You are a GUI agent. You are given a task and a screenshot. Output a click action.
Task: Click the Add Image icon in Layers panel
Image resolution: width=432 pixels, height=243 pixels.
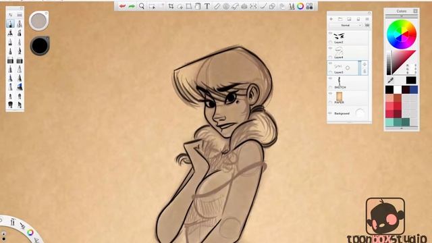pyautogui.click(x=349, y=19)
